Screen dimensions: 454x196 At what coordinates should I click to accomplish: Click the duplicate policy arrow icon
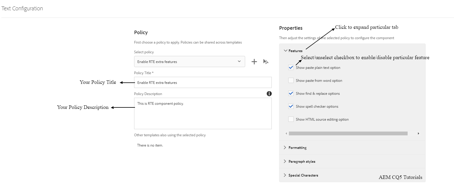tap(266, 62)
